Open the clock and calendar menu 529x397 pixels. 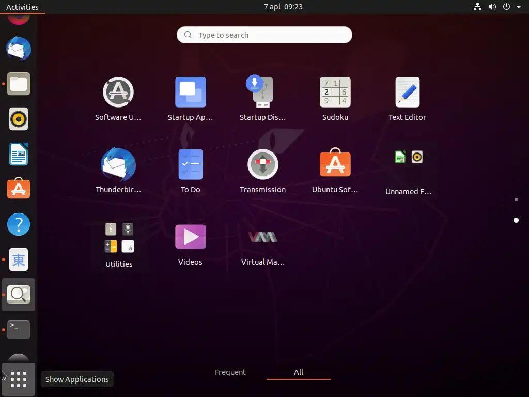point(284,7)
